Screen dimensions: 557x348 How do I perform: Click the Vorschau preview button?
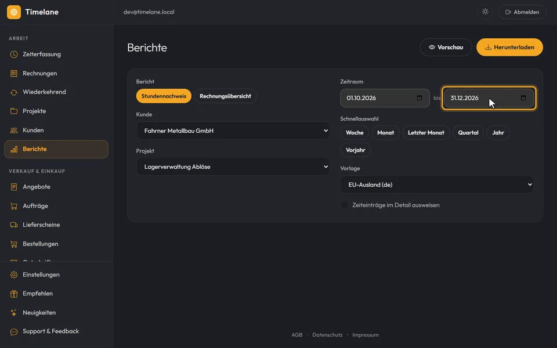pos(446,47)
